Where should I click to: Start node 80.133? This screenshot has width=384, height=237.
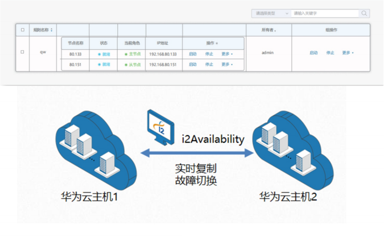pos(193,54)
